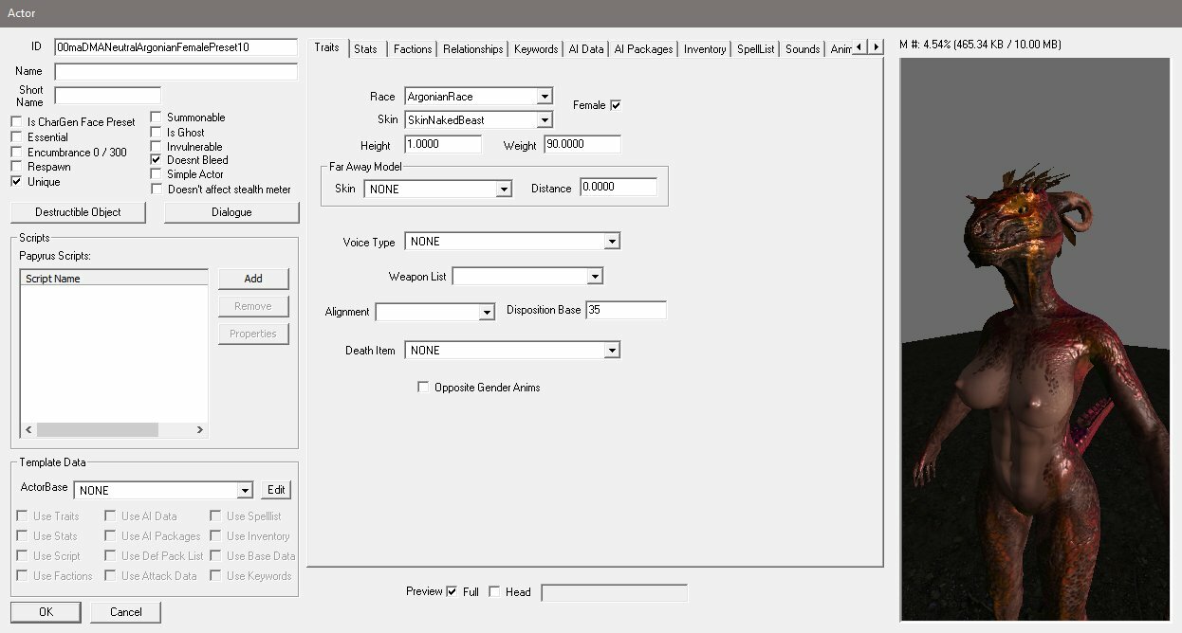Enable the Summonable checkbox
1182x633 pixels.
coord(157,118)
